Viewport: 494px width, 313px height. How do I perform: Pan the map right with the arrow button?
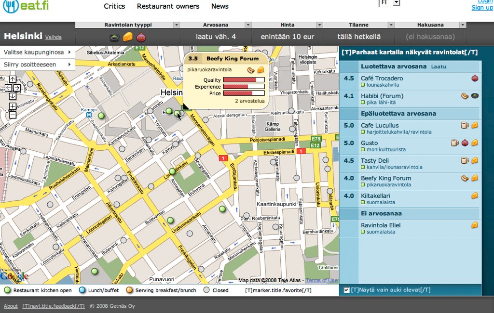[17, 88]
